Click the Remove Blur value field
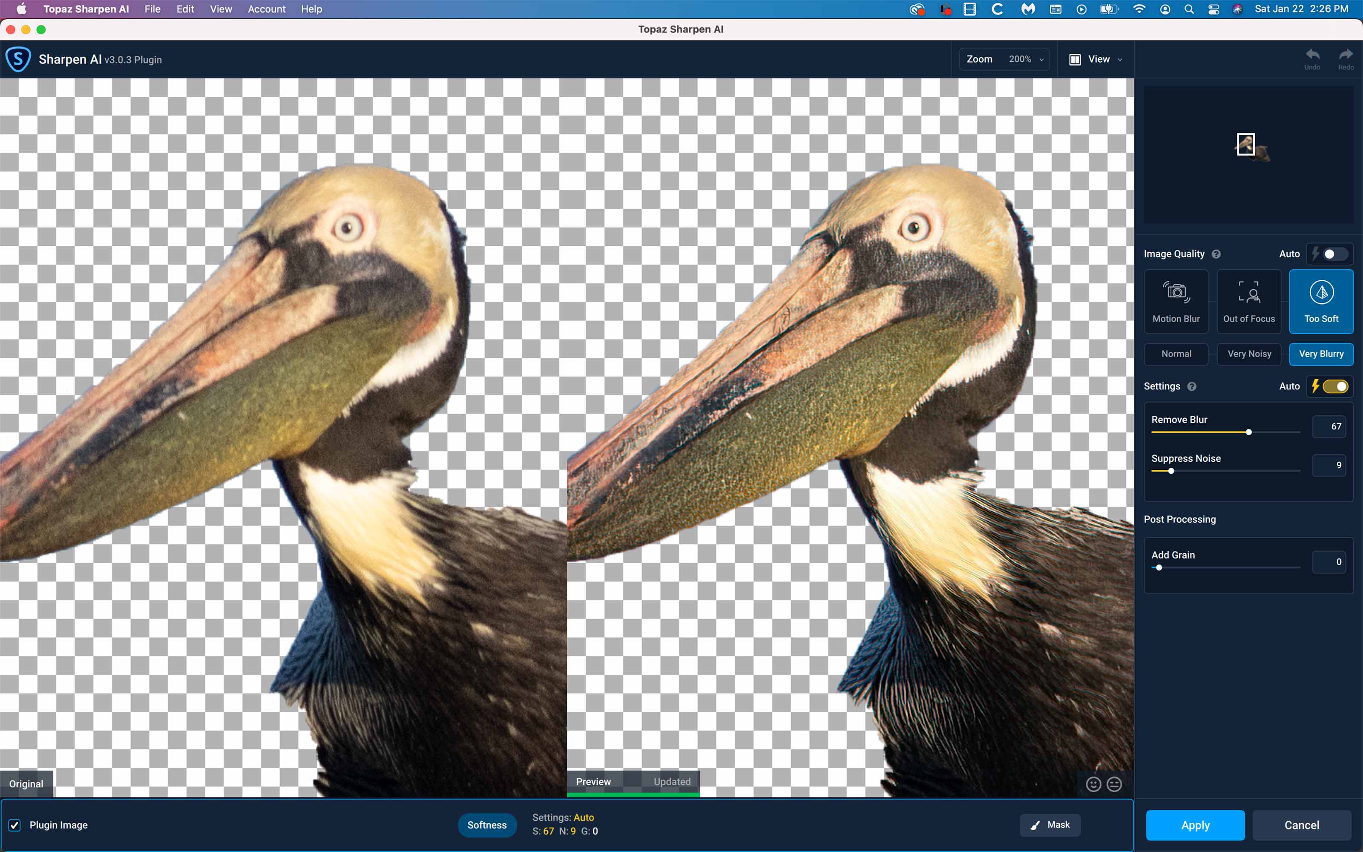The image size is (1363, 852). (1328, 426)
